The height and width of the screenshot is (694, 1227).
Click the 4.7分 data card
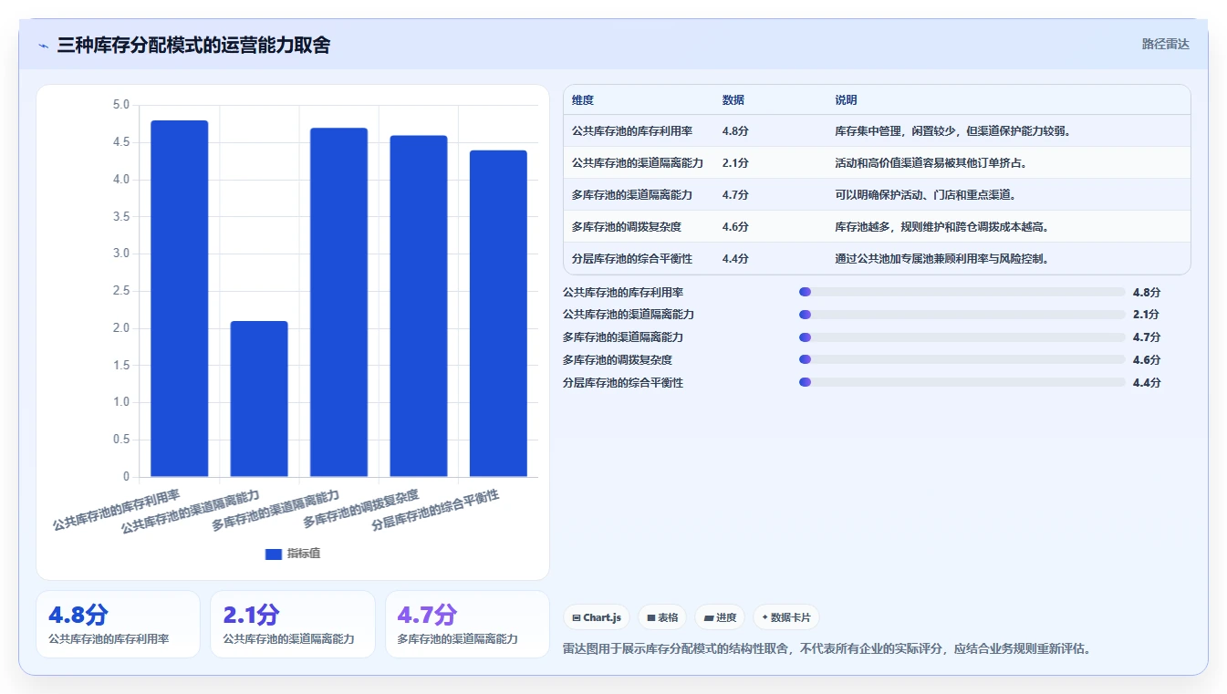pyautogui.click(x=467, y=624)
